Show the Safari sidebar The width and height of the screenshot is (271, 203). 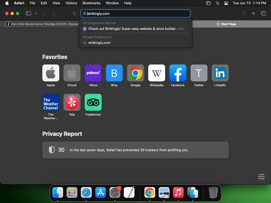(28, 13)
